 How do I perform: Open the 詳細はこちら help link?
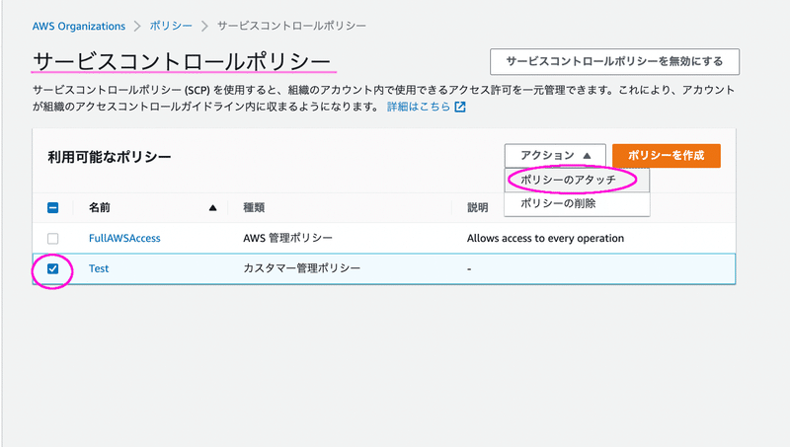pos(418,107)
